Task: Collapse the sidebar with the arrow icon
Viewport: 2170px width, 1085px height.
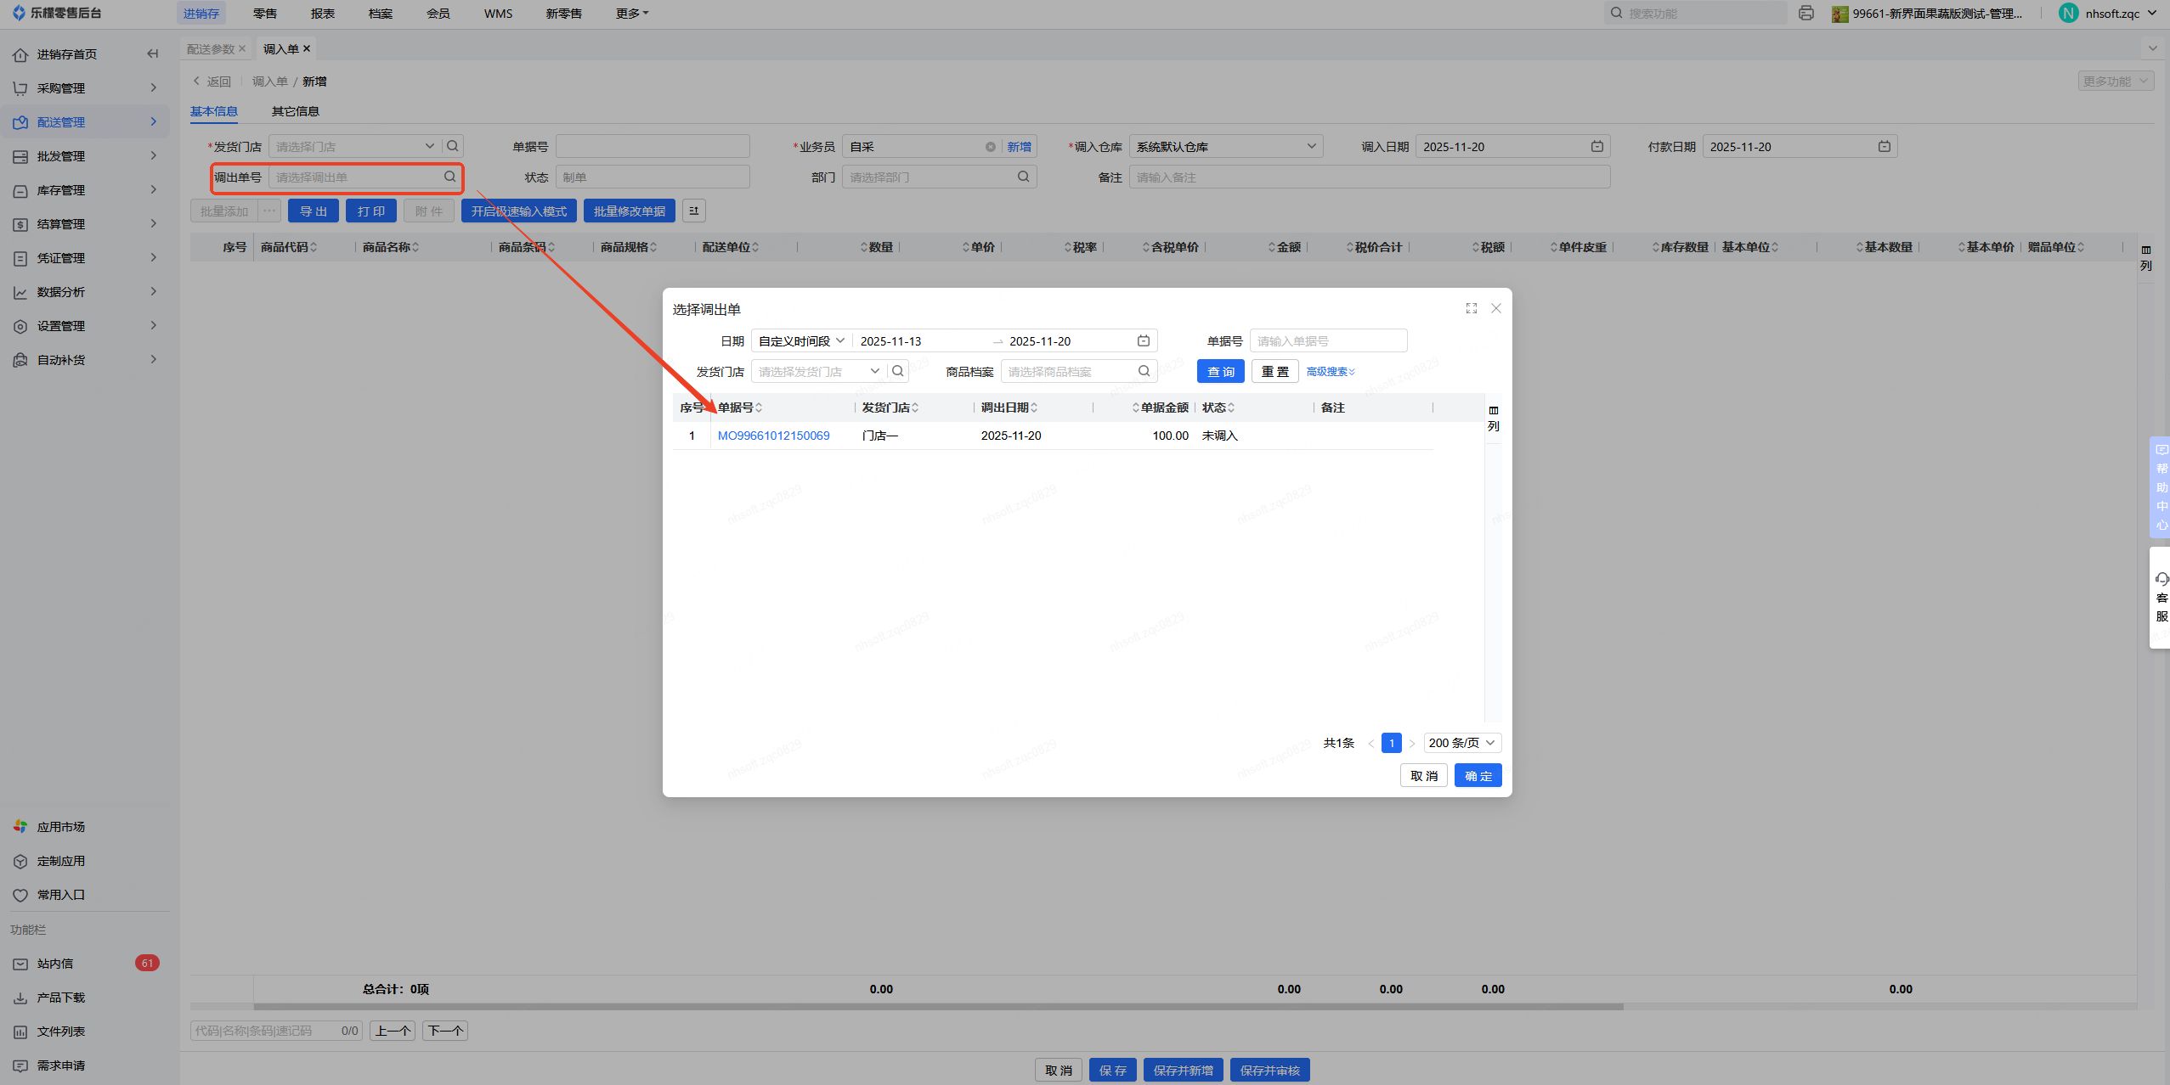Action: (x=152, y=54)
